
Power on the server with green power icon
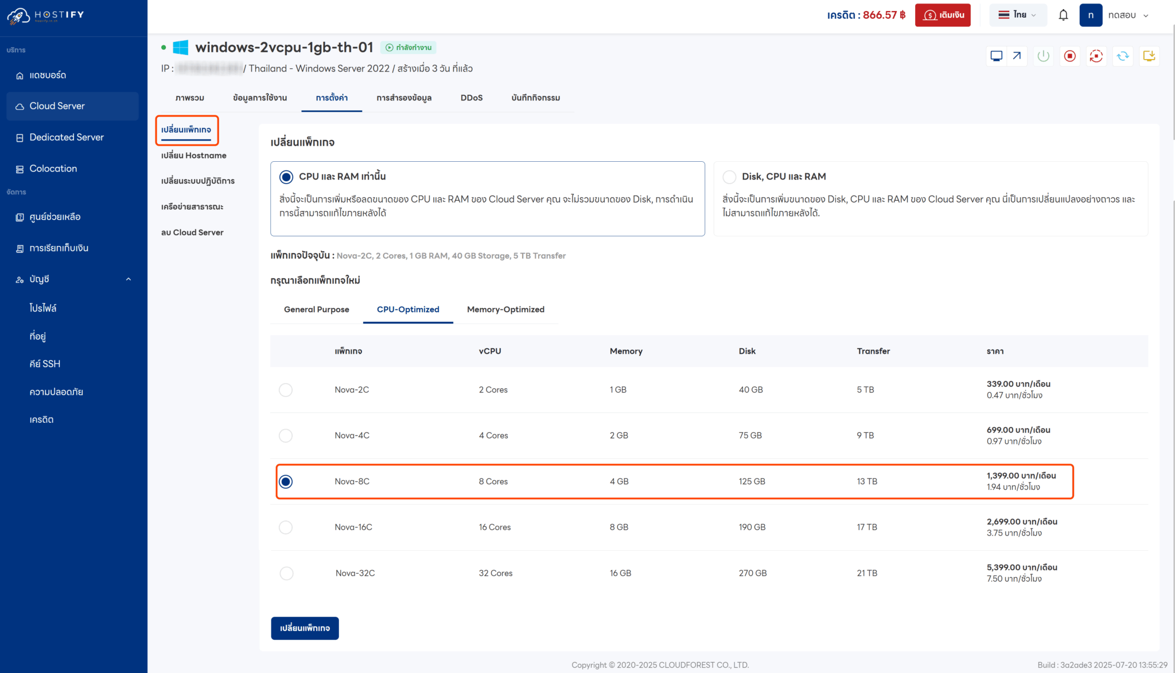pyautogui.click(x=1044, y=56)
